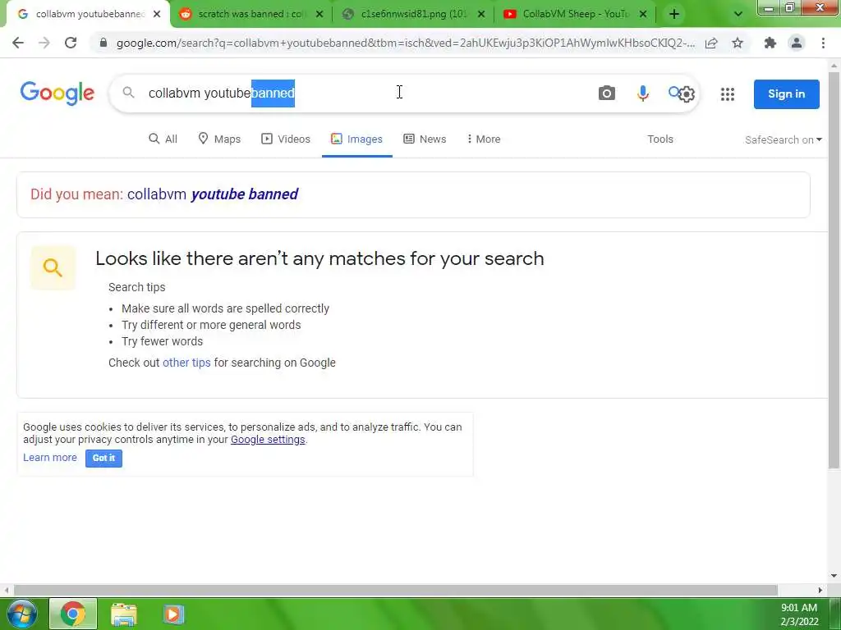
Task: Click 'Try fewer words' tip text
Action: point(162,341)
